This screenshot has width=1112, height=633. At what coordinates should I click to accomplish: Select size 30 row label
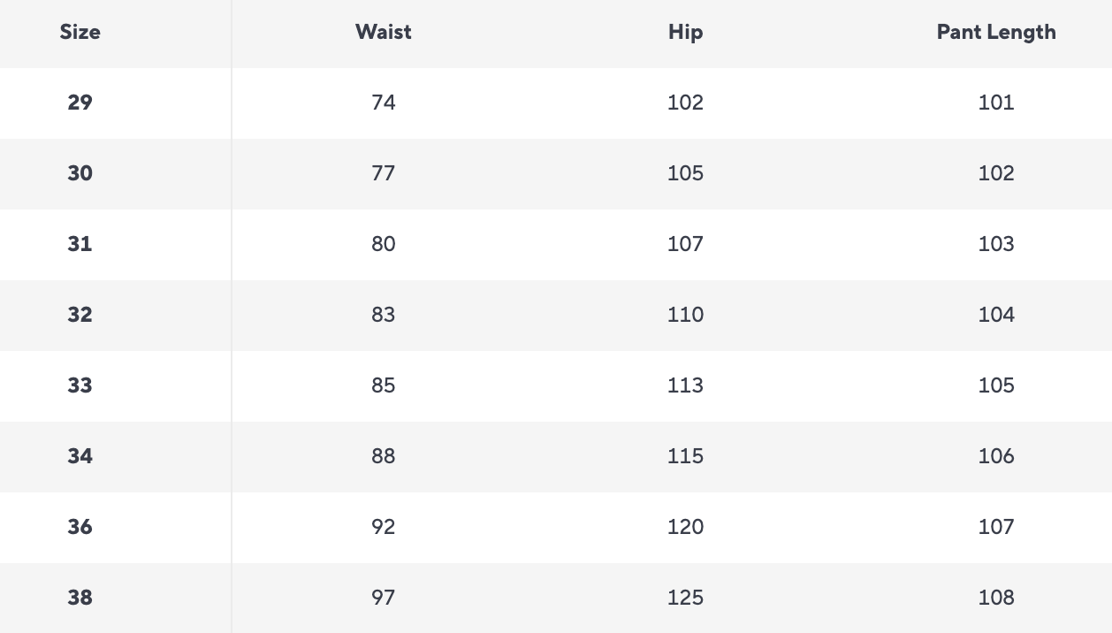pyautogui.click(x=80, y=173)
